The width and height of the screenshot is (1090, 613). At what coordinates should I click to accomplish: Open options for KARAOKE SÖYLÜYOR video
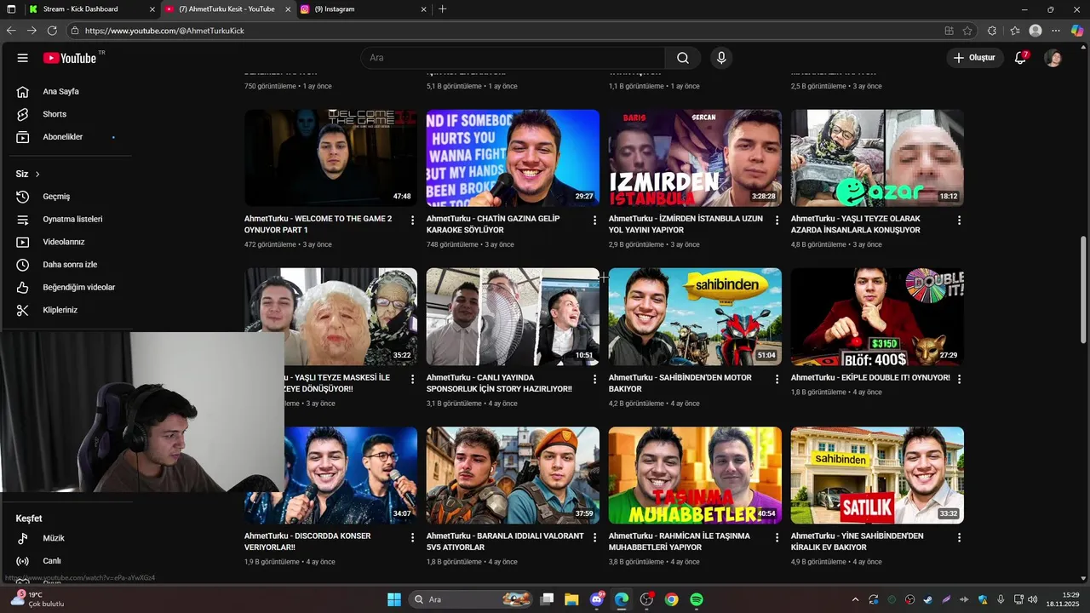click(x=595, y=221)
